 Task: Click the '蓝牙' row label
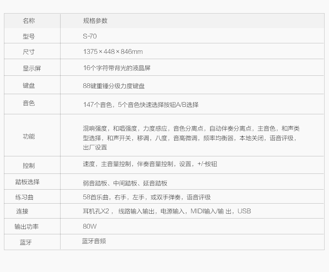26,243
